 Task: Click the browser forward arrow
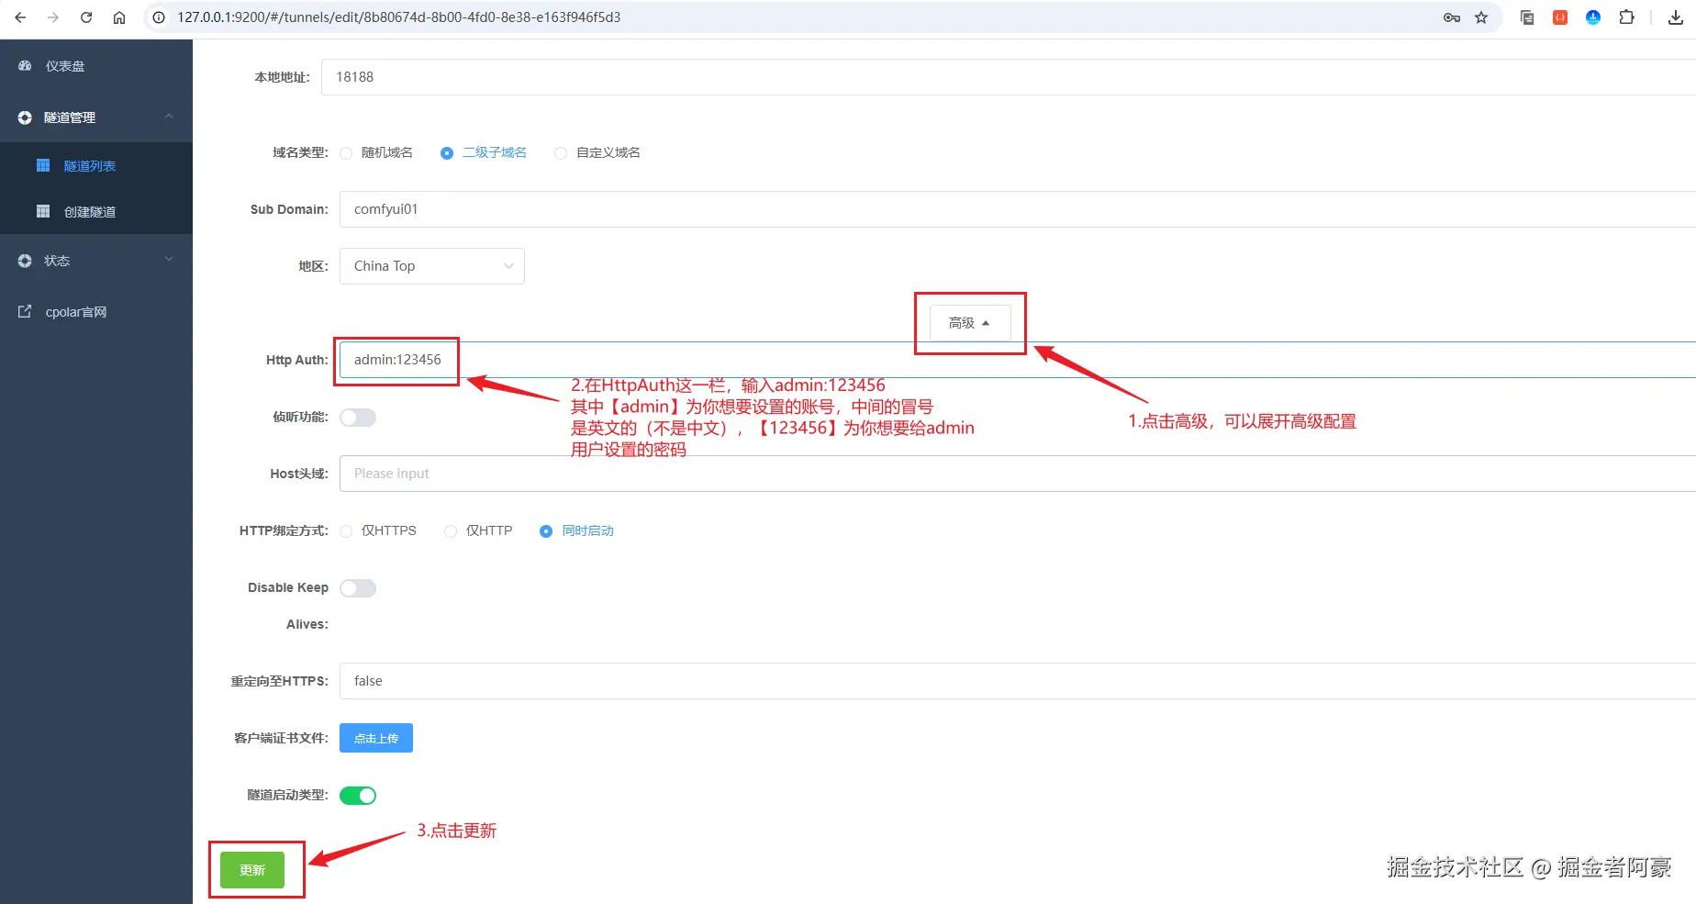point(53,17)
